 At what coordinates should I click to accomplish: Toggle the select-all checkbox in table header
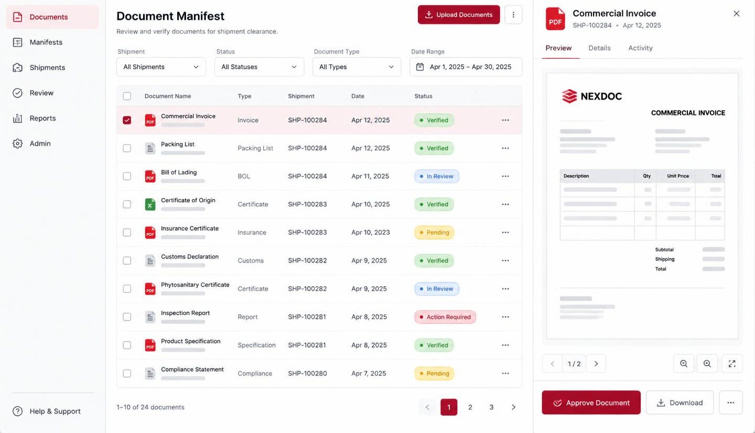coord(127,96)
